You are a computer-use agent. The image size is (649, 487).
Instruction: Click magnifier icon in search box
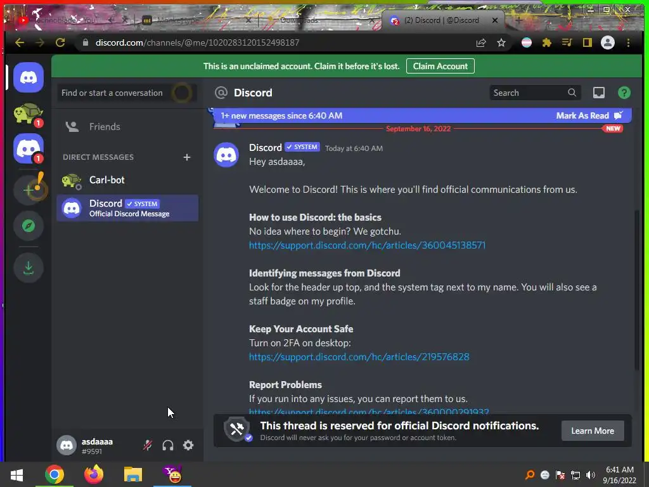tap(572, 93)
